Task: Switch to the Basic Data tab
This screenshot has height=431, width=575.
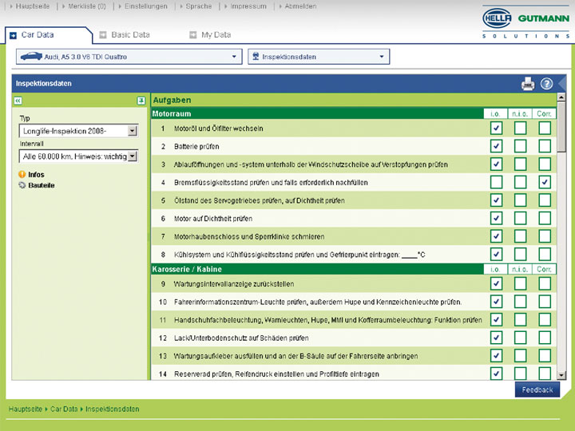Action: coord(129,35)
